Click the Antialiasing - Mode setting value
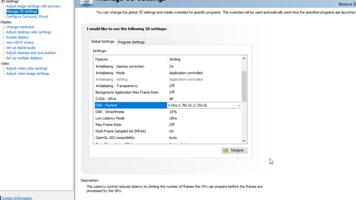356x200 pixels. (186, 73)
